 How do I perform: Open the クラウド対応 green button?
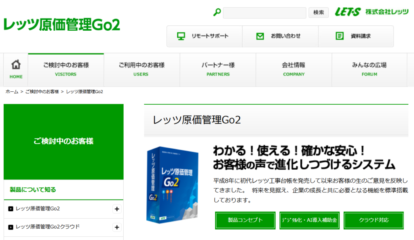coord(374,220)
